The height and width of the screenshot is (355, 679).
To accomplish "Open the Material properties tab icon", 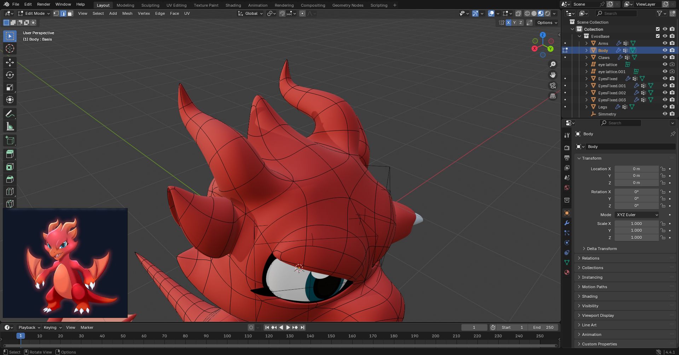I will click(567, 272).
